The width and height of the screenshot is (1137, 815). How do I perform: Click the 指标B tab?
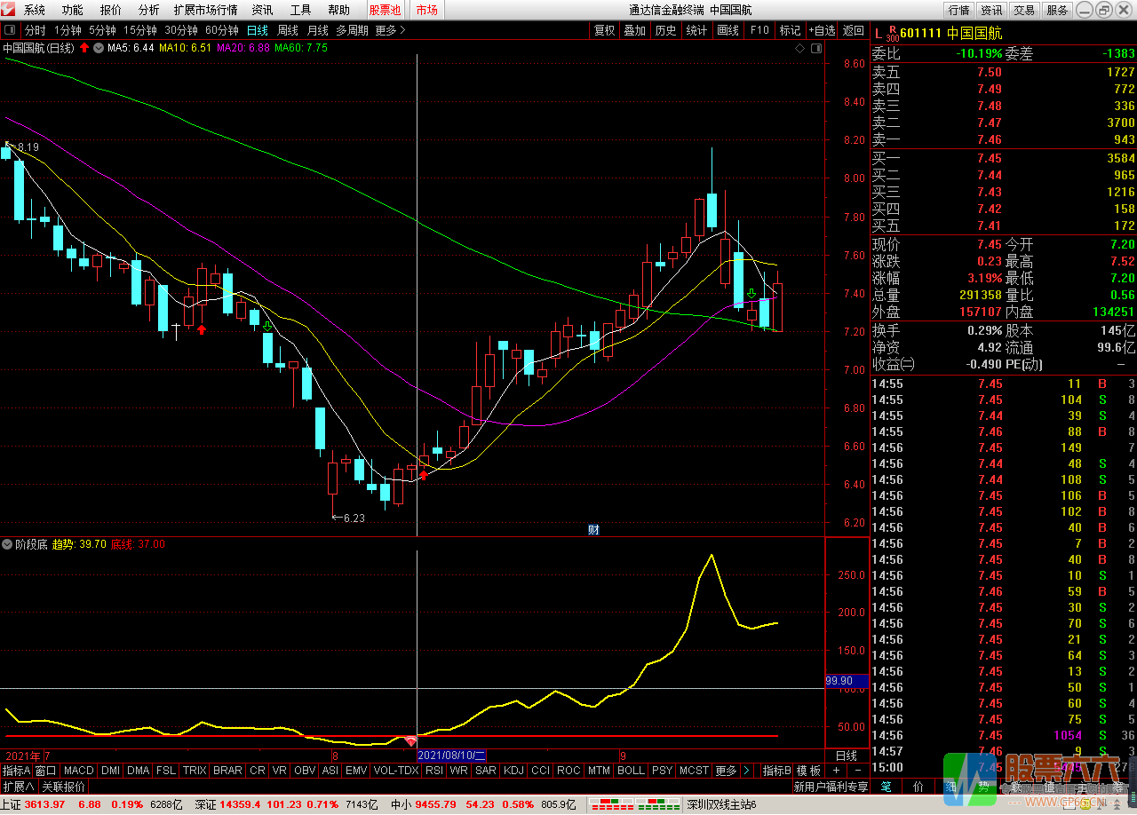click(776, 771)
